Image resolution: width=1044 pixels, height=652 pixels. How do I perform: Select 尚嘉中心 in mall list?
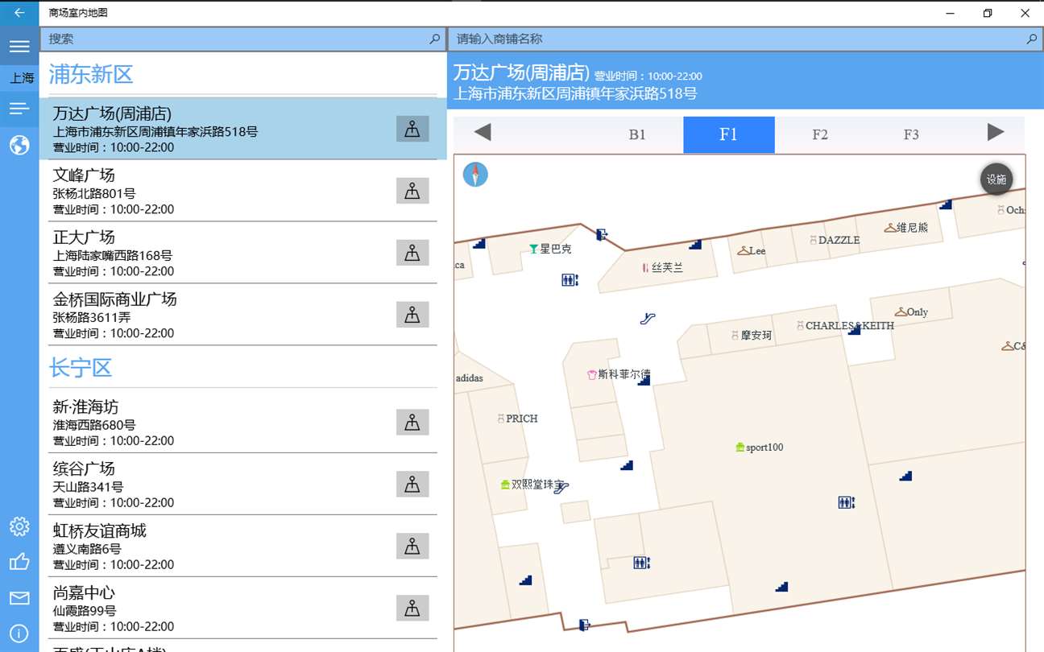[x=242, y=609]
